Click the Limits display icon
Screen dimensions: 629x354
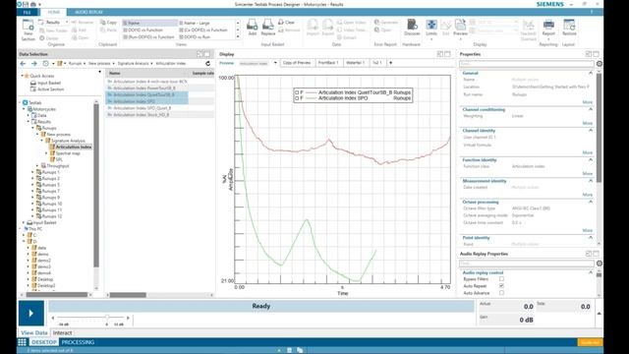pyautogui.click(x=431, y=28)
